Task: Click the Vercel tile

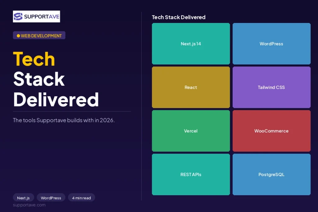Action: 191,131
